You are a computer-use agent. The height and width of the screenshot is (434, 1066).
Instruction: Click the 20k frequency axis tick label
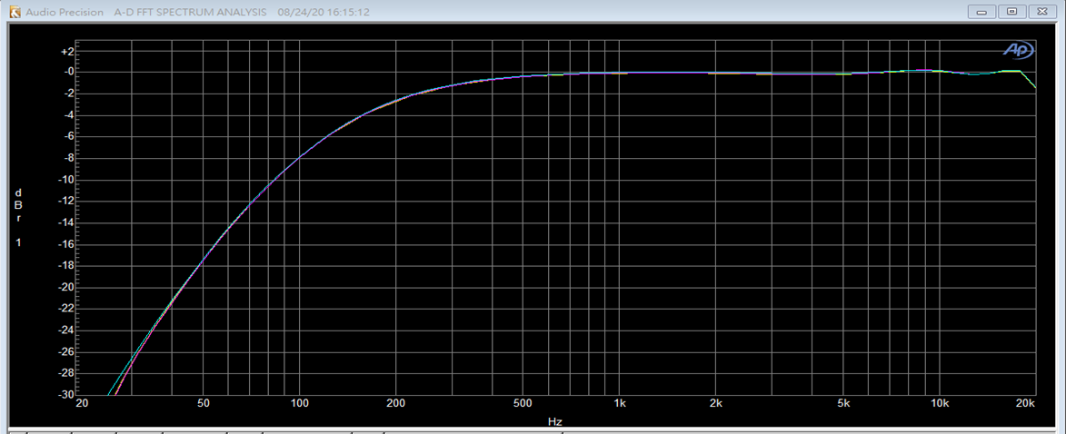pos(1026,404)
